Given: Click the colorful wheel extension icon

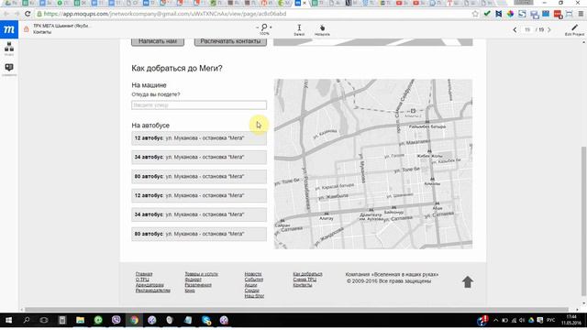Looking at the screenshot, I should pyautogui.click(x=510, y=14).
